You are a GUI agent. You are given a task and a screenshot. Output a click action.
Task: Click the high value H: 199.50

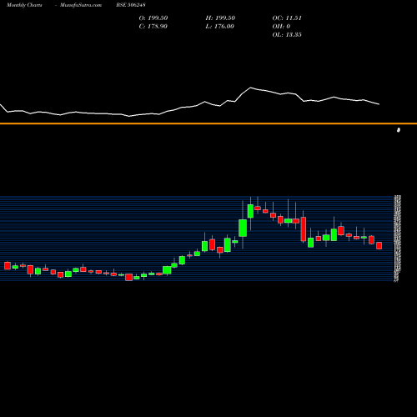click(220, 18)
